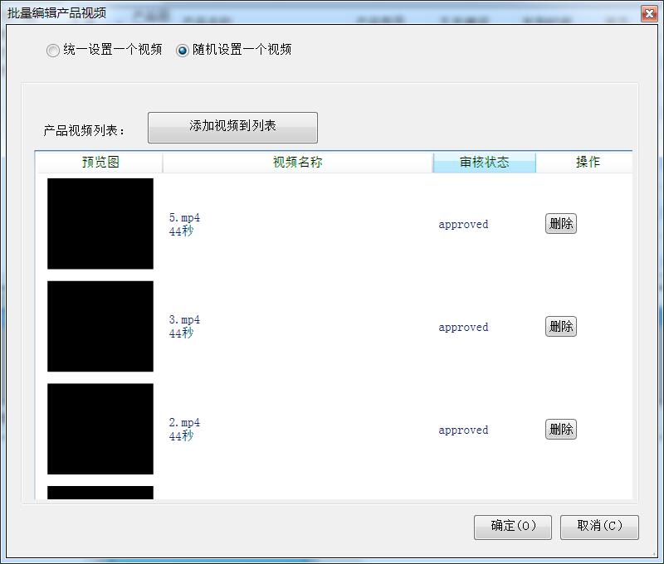
Task: Delete the 3.mp4 video row
Action: click(x=561, y=326)
